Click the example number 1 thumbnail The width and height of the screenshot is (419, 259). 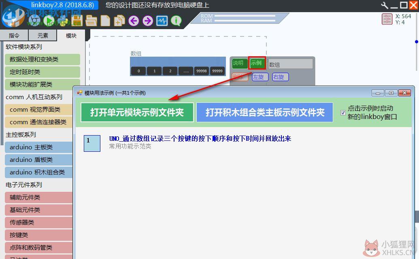point(92,143)
